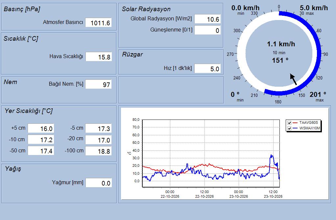The width and height of the screenshot is (336, 220).
Task: Click the Sıcaklık [°C] panel heading
Action: (x=21, y=38)
